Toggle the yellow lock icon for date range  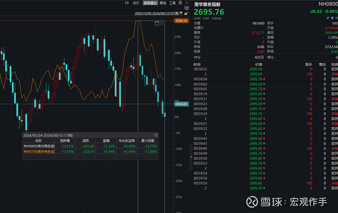[186, 13]
